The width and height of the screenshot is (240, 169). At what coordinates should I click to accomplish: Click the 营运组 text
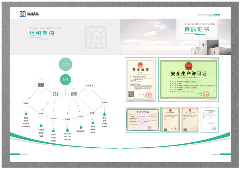[x=26, y=121]
